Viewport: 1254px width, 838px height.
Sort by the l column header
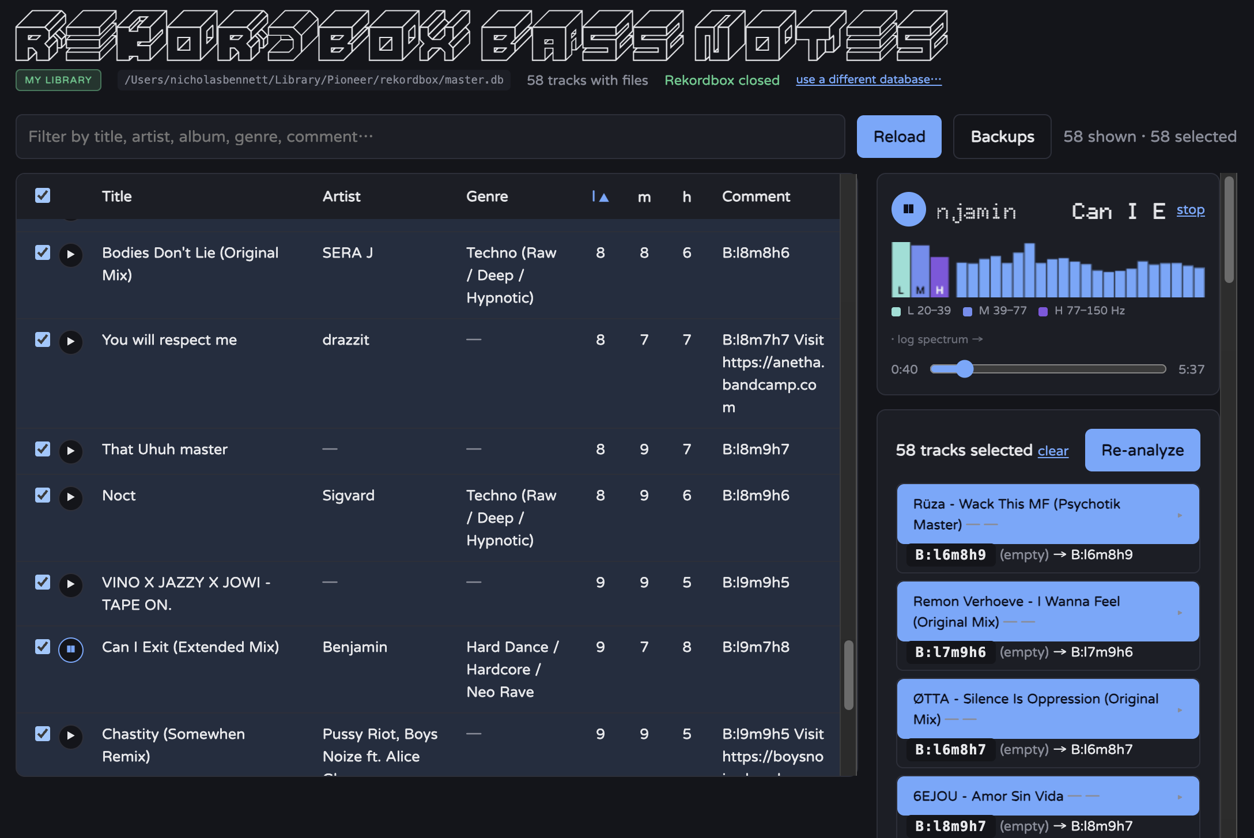tap(600, 197)
